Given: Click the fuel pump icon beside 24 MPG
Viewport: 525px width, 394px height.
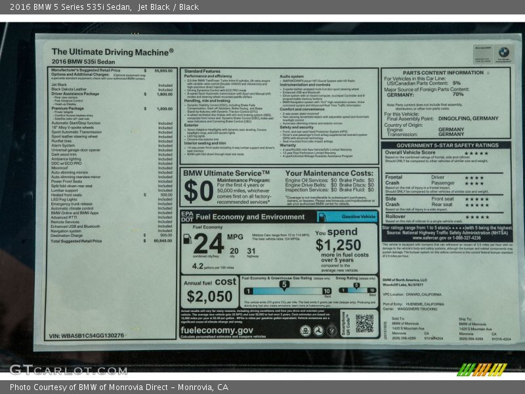Looking at the screenshot, I should click(x=188, y=239).
